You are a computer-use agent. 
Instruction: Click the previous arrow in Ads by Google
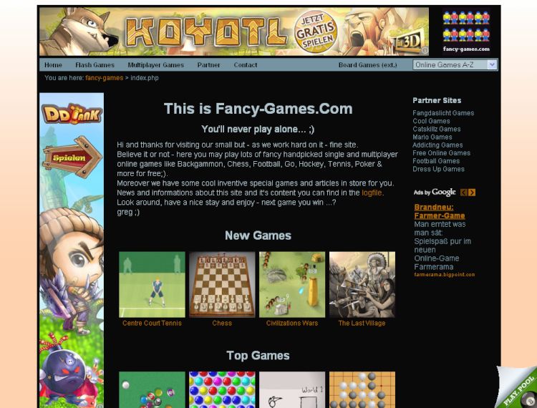tap(464, 193)
